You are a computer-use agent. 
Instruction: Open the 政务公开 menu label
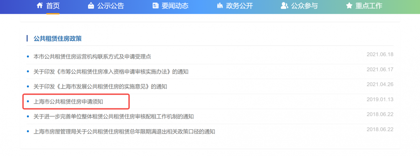pyautogui.click(x=240, y=6)
